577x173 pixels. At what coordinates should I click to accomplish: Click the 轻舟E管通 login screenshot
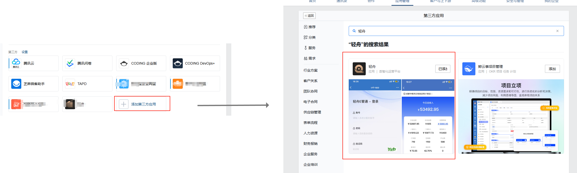tap(375, 116)
